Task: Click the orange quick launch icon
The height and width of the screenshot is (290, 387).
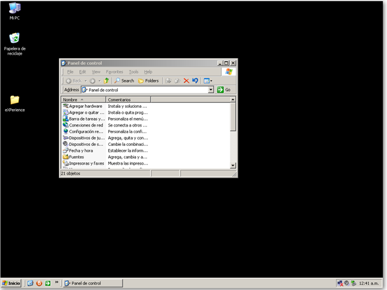Action: pyautogui.click(x=39, y=283)
